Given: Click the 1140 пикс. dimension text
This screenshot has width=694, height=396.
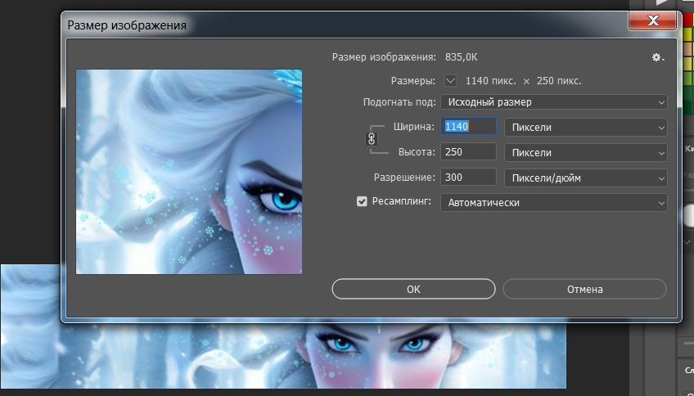Looking at the screenshot, I should point(490,81).
